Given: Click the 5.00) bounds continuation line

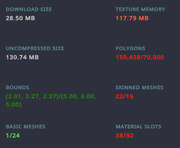Looking at the screenshot, I should (14, 104).
